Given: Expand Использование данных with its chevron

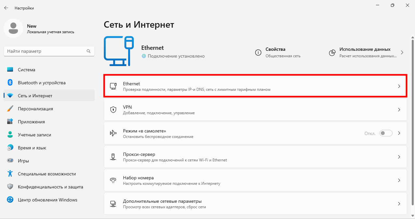Looking at the screenshot, I should 402,52.
